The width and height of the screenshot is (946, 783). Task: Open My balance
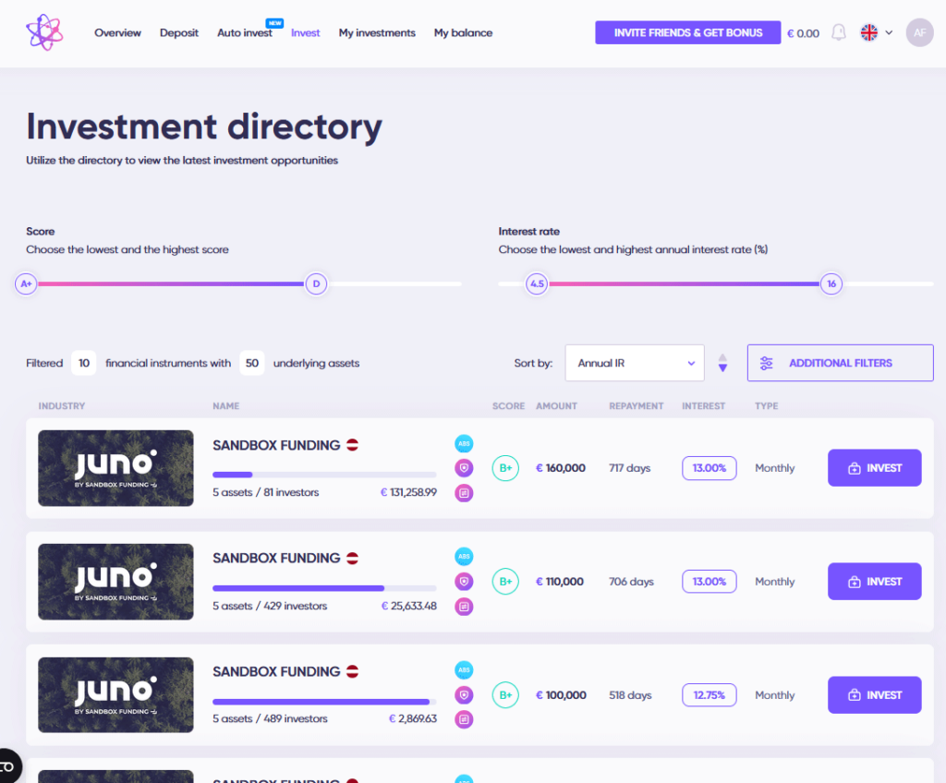click(x=464, y=32)
